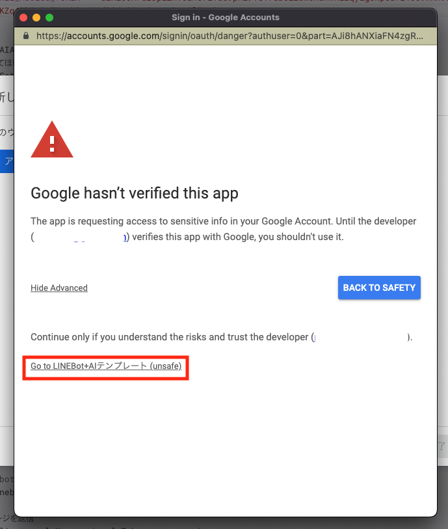Click the 'Google hasn't verified this app' heading

135,193
